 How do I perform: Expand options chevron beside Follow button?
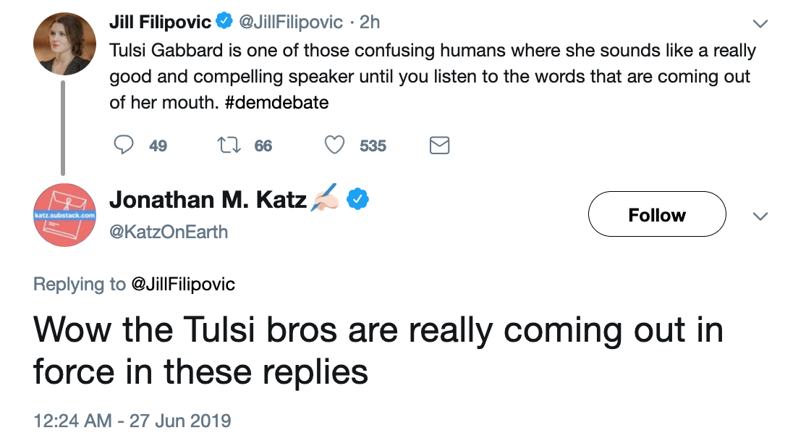(x=760, y=216)
